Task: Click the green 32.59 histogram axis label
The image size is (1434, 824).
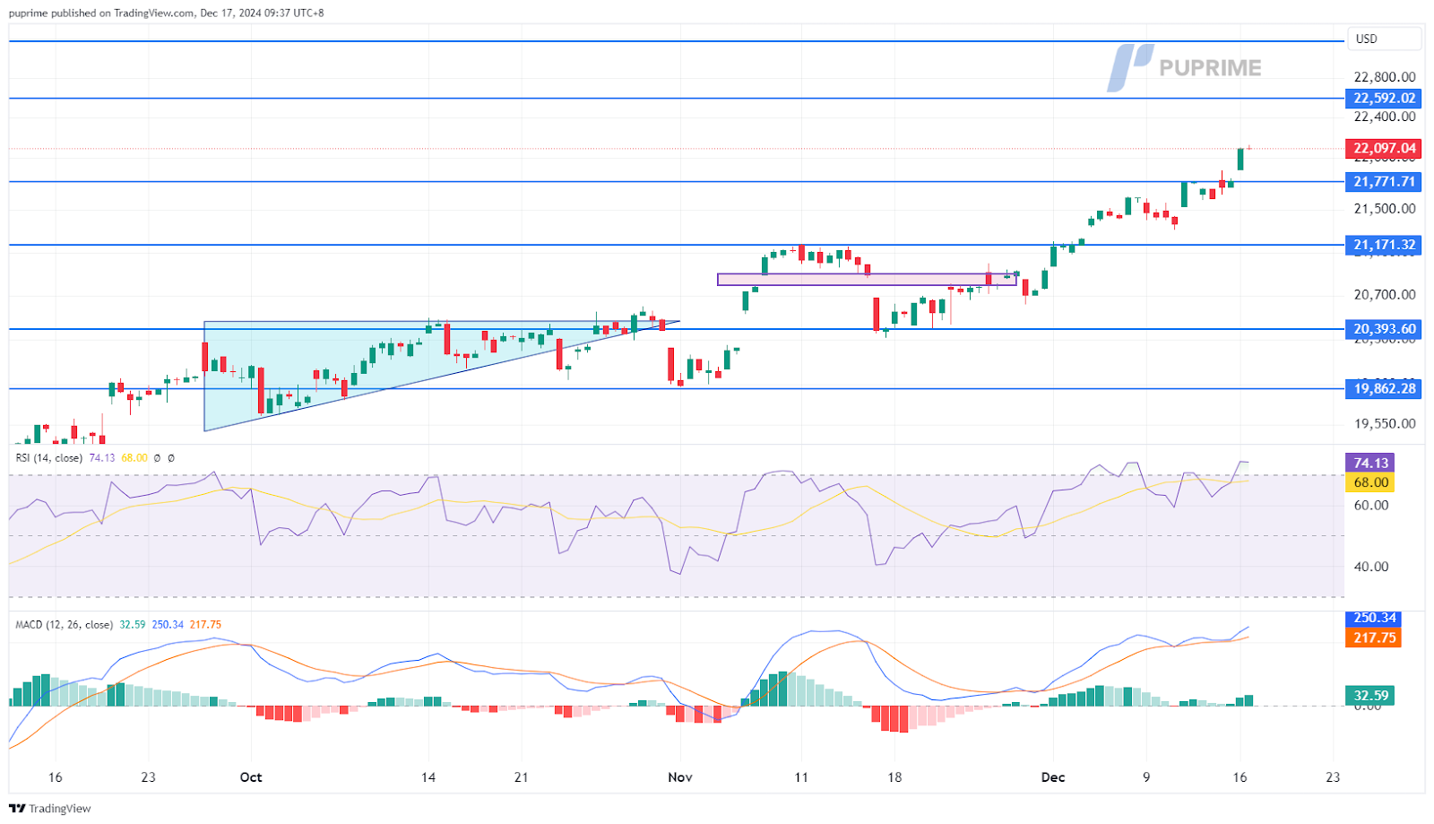Action: tap(1370, 696)
